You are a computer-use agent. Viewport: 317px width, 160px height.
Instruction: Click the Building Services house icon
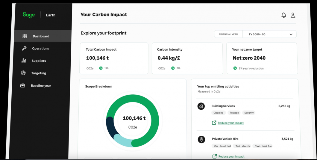coord(201,106)
